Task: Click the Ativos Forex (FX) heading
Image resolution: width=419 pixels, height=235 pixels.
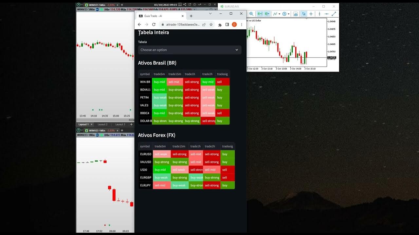Action: [157, 135]
